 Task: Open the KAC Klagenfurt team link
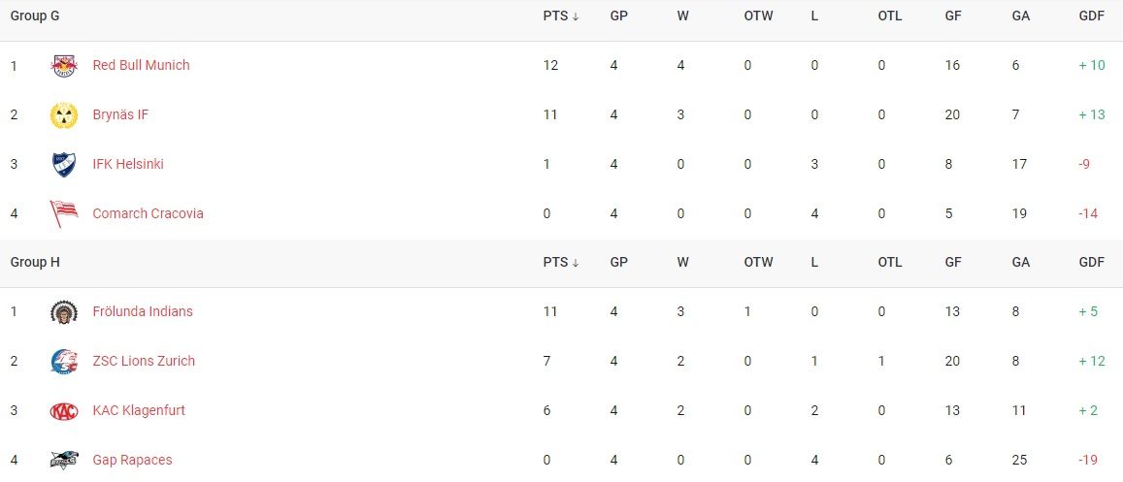(x=139, y=410)
